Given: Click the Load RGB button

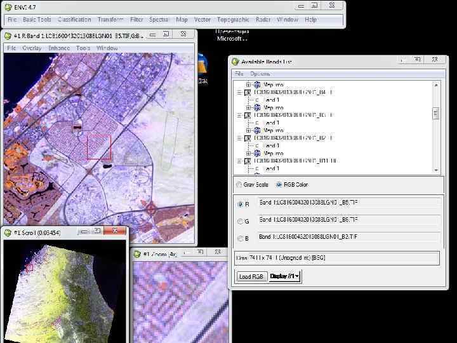Looking at the screenshot, I should pos(251,276).
